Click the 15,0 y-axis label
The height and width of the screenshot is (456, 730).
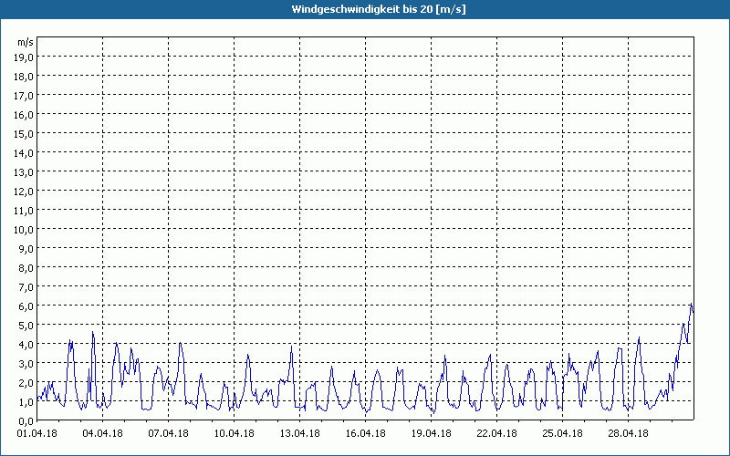(x=25, y=134)
